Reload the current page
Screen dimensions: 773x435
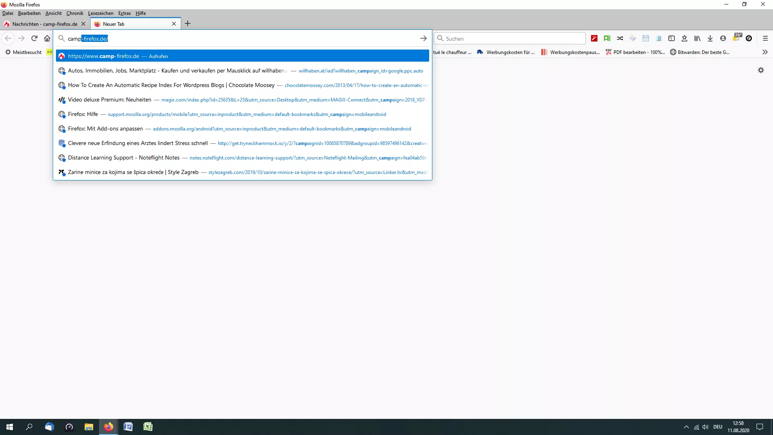[x=34, y=38]
